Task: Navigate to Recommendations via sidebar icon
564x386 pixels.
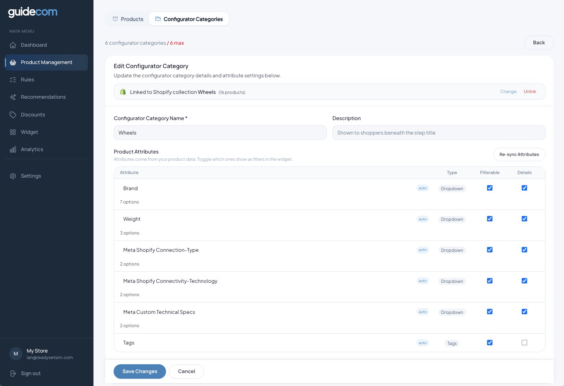Action: coord(12,97)
